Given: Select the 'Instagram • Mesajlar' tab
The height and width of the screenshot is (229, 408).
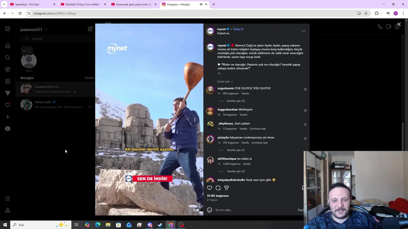Looking at the screenshot, I should click(x=184, y=4).
